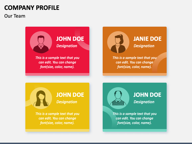Click the mint strip under green card
The height and width of the screenshot is (144, 192).
(x=135, y=130)
